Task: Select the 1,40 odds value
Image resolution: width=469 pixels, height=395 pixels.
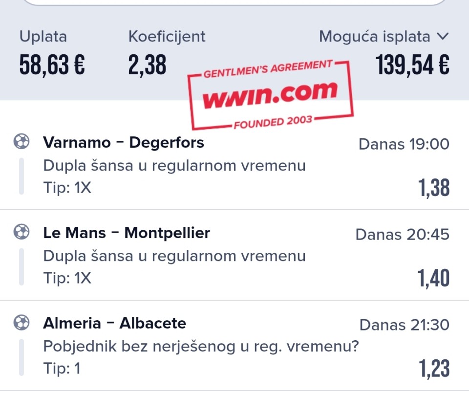Action: [433, 278]
